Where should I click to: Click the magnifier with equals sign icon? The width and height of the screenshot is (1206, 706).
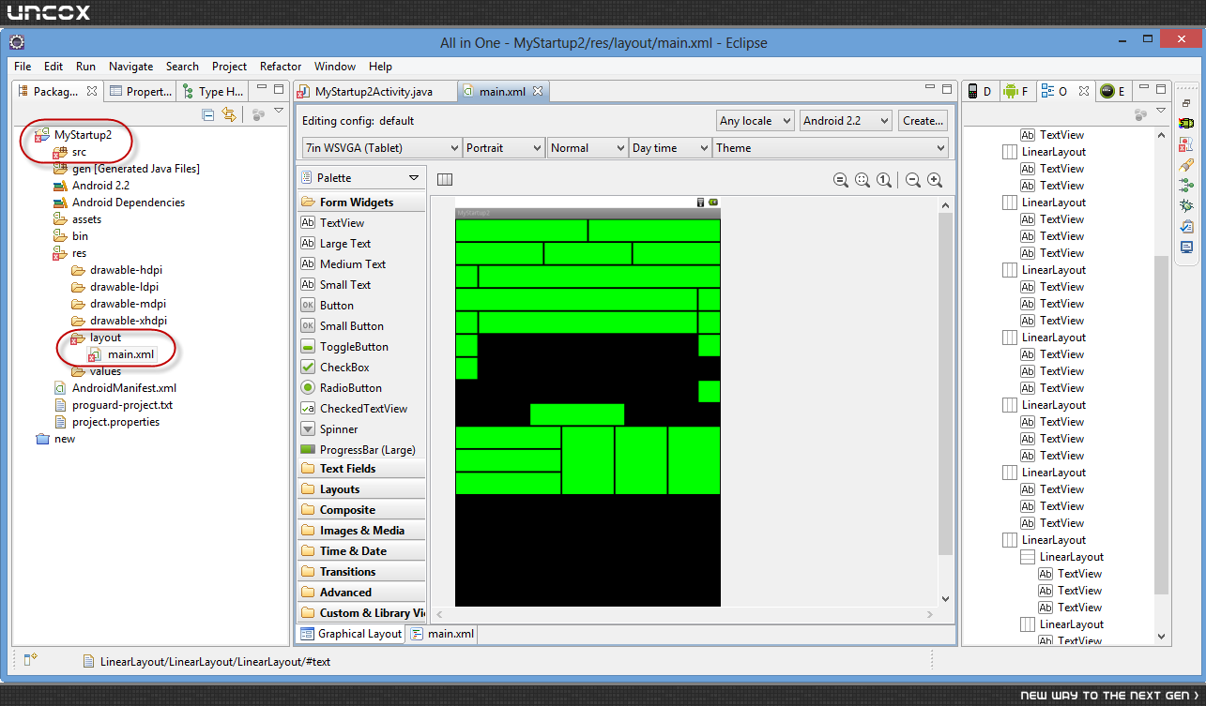pyautogui.click(x=841, y=180)
